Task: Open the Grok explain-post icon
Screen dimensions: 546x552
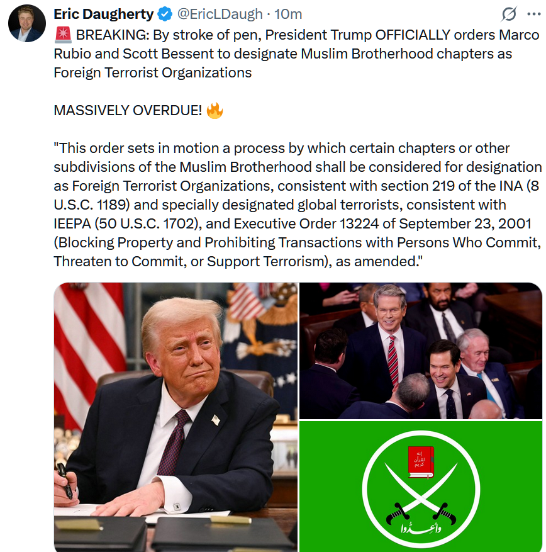Action: pyautogui.click(x=509, y=14)
